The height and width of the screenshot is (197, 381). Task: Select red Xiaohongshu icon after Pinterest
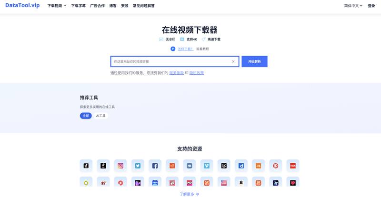pyautogui.click(x=293, y=166)
